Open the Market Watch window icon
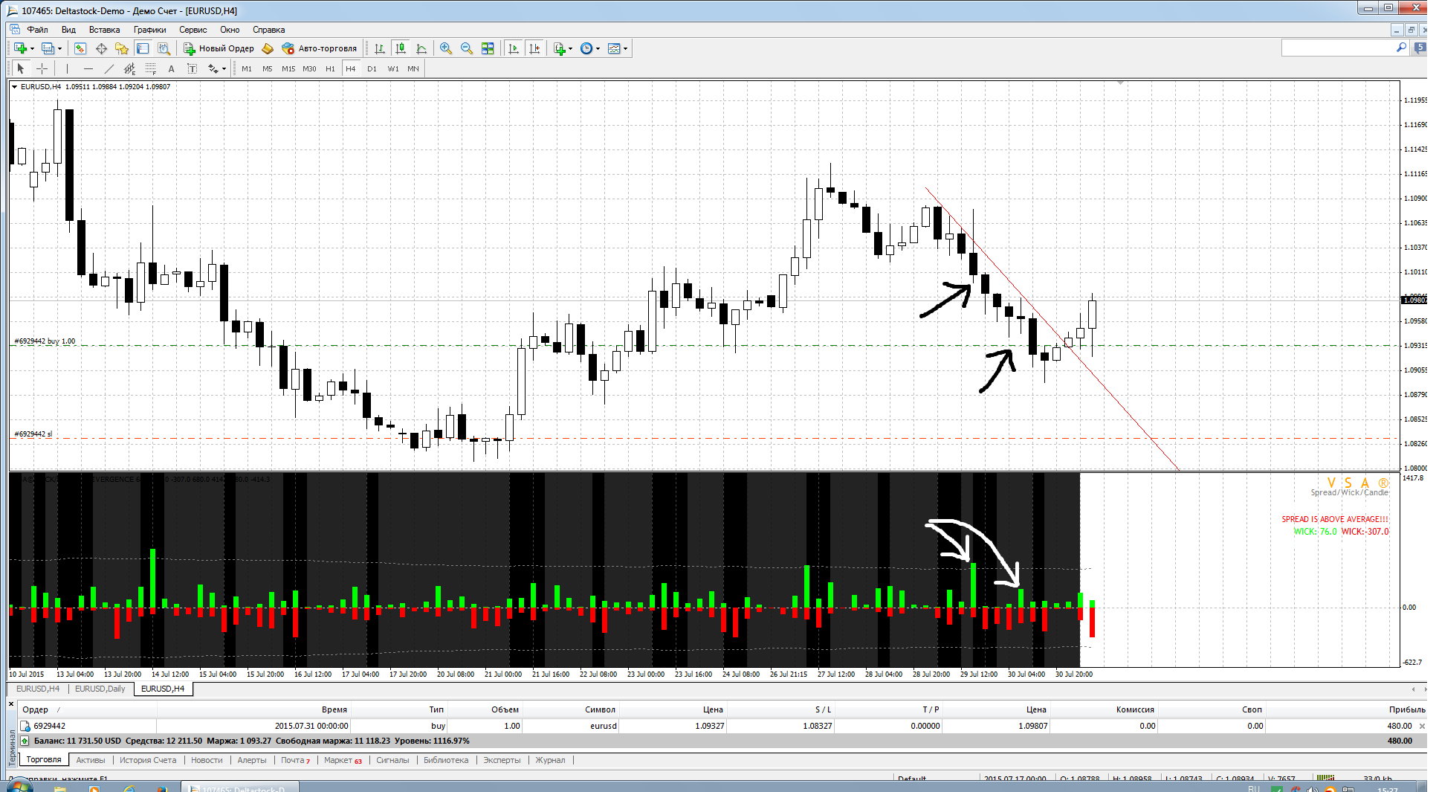Image resolution: width=1439 pixels, height=792 pixels. click(x=80, y=48)
